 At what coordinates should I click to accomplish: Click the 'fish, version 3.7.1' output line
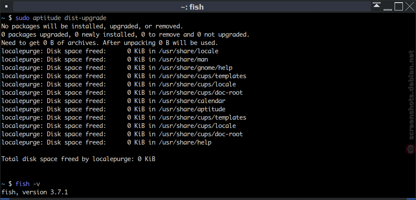coord(35,192)
